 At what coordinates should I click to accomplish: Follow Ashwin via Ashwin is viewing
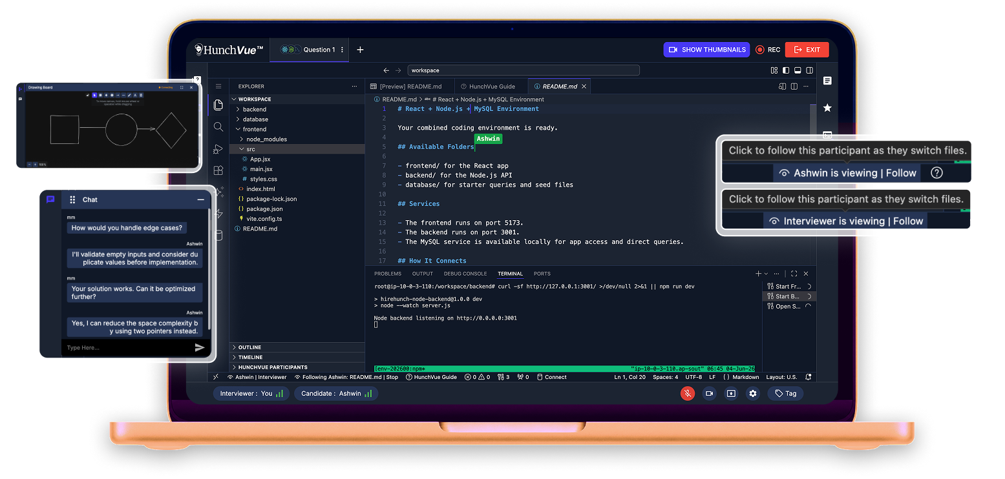848,173
